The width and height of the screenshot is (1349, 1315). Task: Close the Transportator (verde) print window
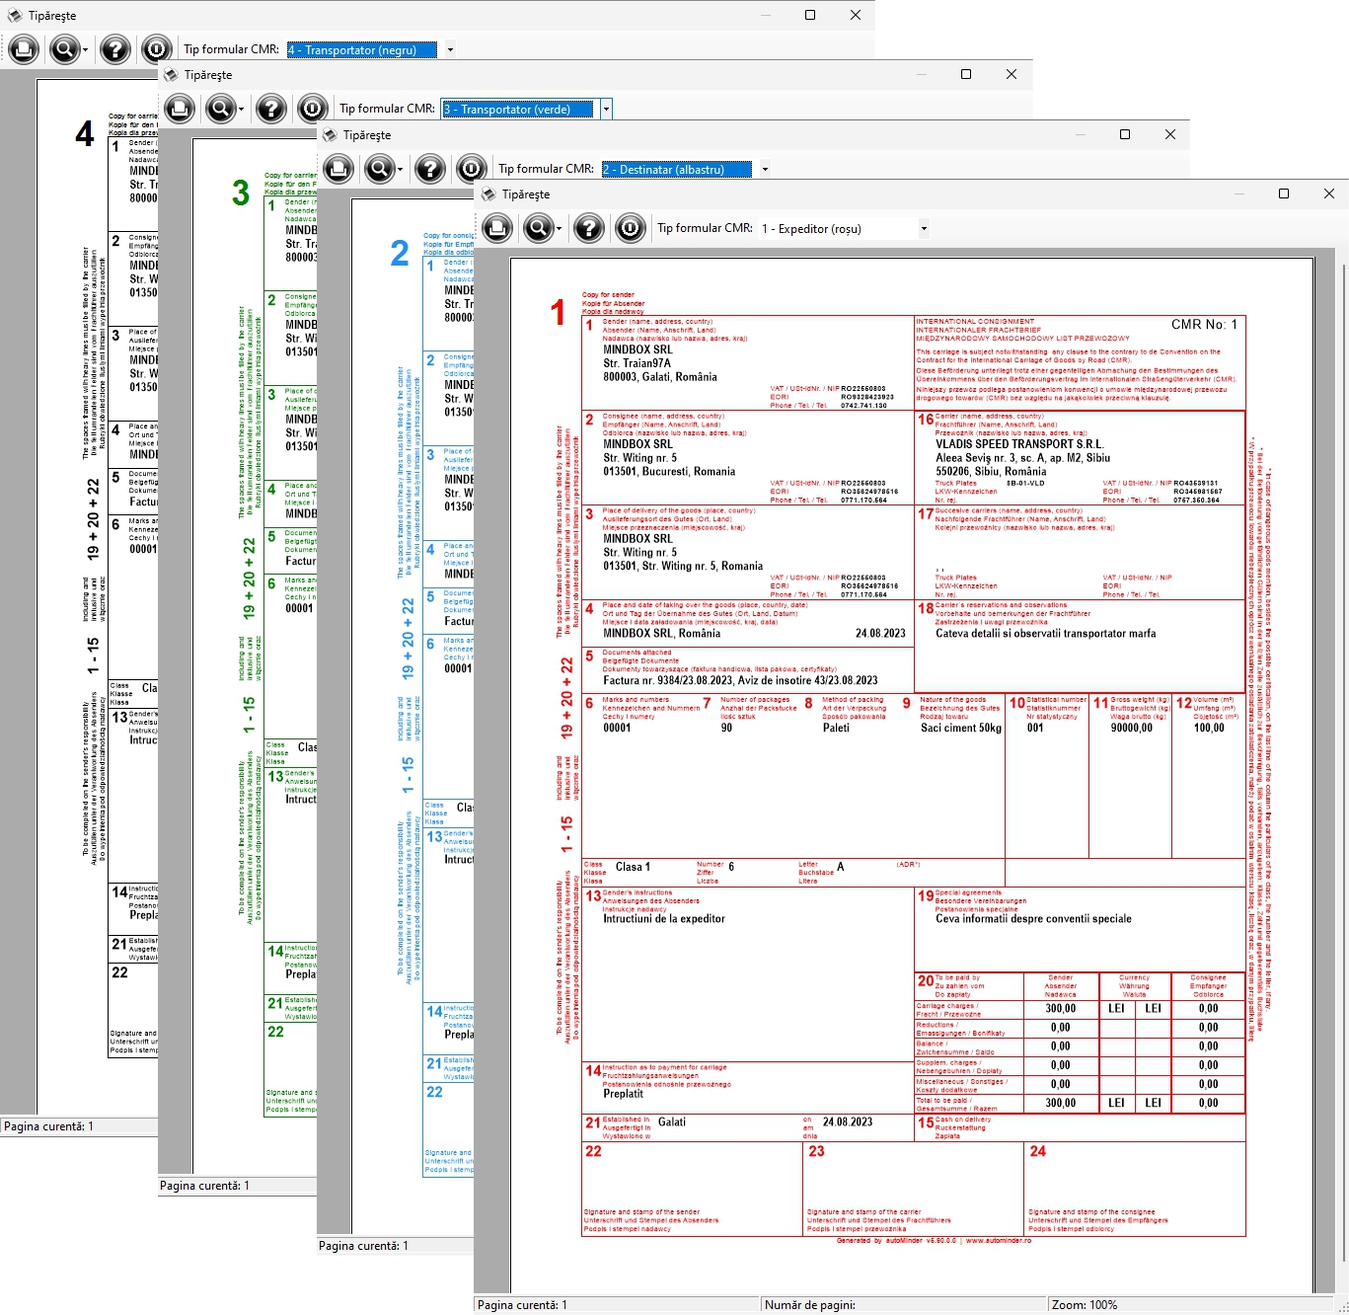click(1012, 74)
